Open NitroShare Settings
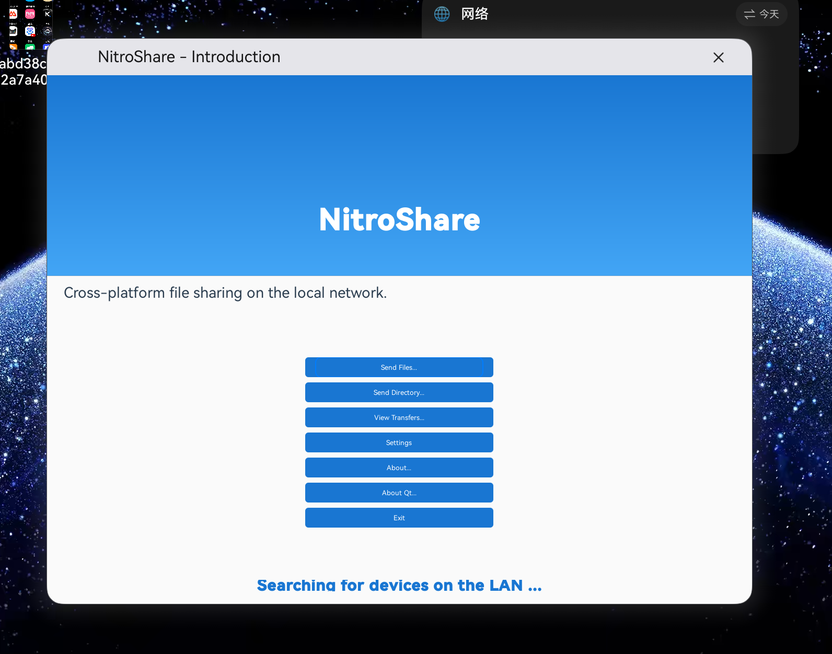832x654 pixels. coord(399,442)
